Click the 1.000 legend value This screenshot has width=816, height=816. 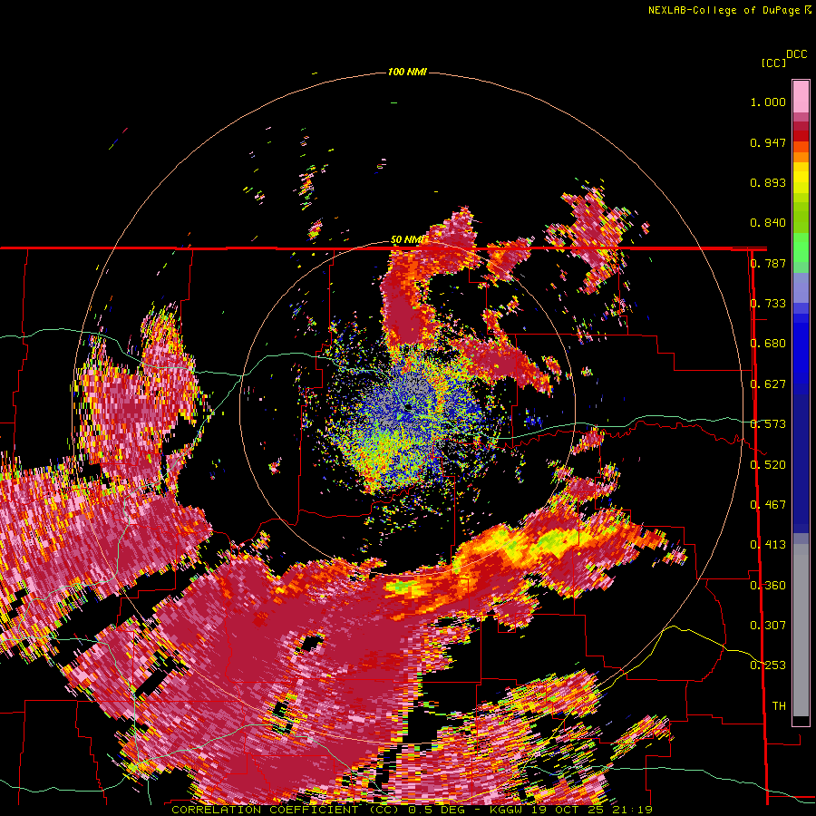768,102
